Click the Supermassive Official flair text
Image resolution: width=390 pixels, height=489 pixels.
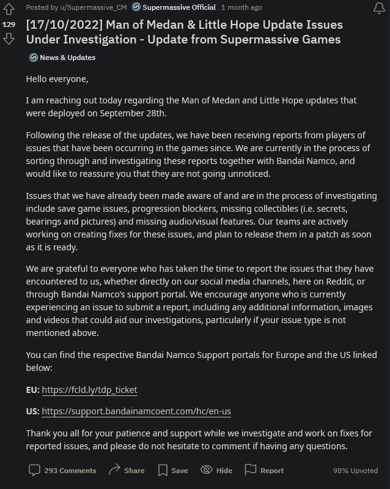tap(178, 7)
